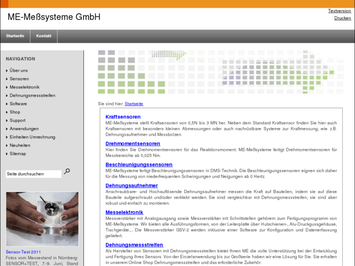The height and width of the screenshot is (266, 355).
Task: Open the Drehmomentsensoren heading link
Action: [133, 143]
